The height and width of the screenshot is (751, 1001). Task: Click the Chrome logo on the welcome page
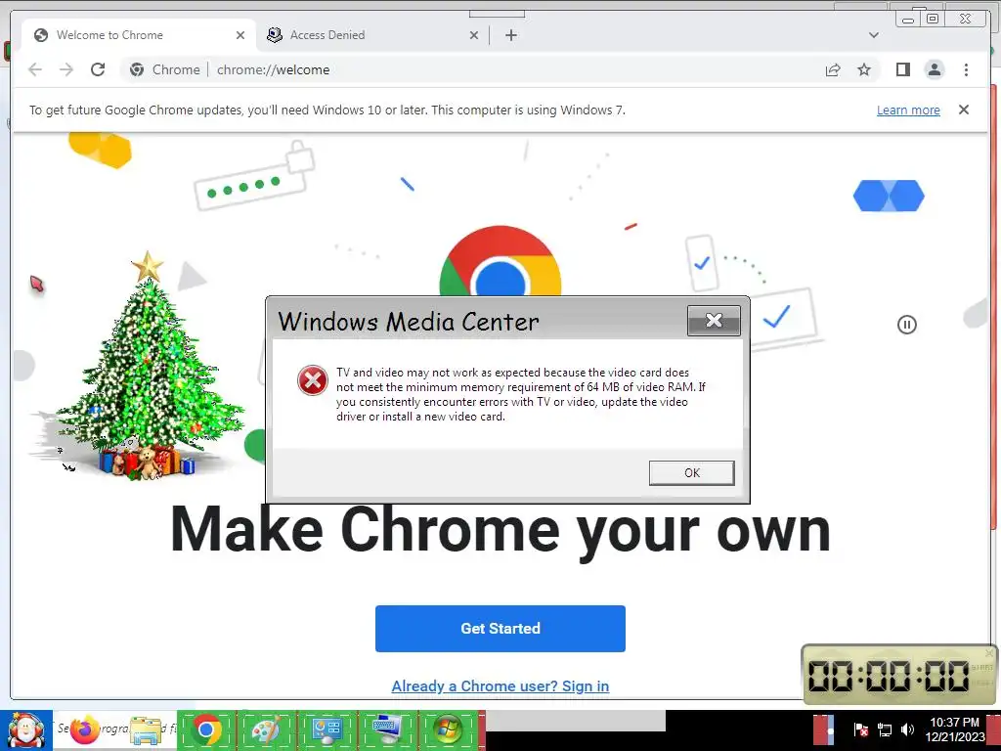tap(500, 260)
